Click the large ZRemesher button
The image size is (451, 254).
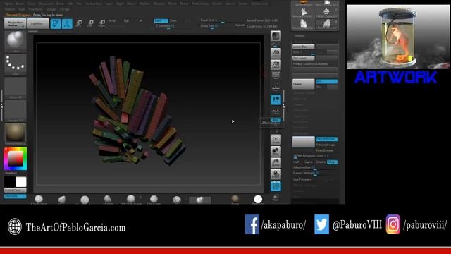click(304, 142)
